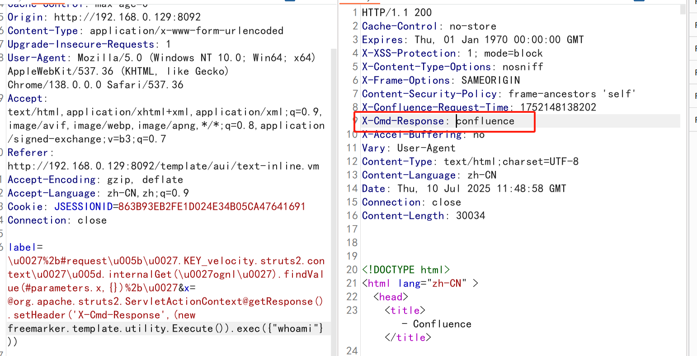The image size is (697, 356).
Task: Click the Content-Security-Policy response header
Action: click(499, 94)
